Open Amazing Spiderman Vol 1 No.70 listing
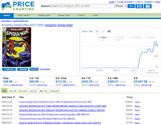Viewport: 161px width, 125px height. click(x=54, y=114)
